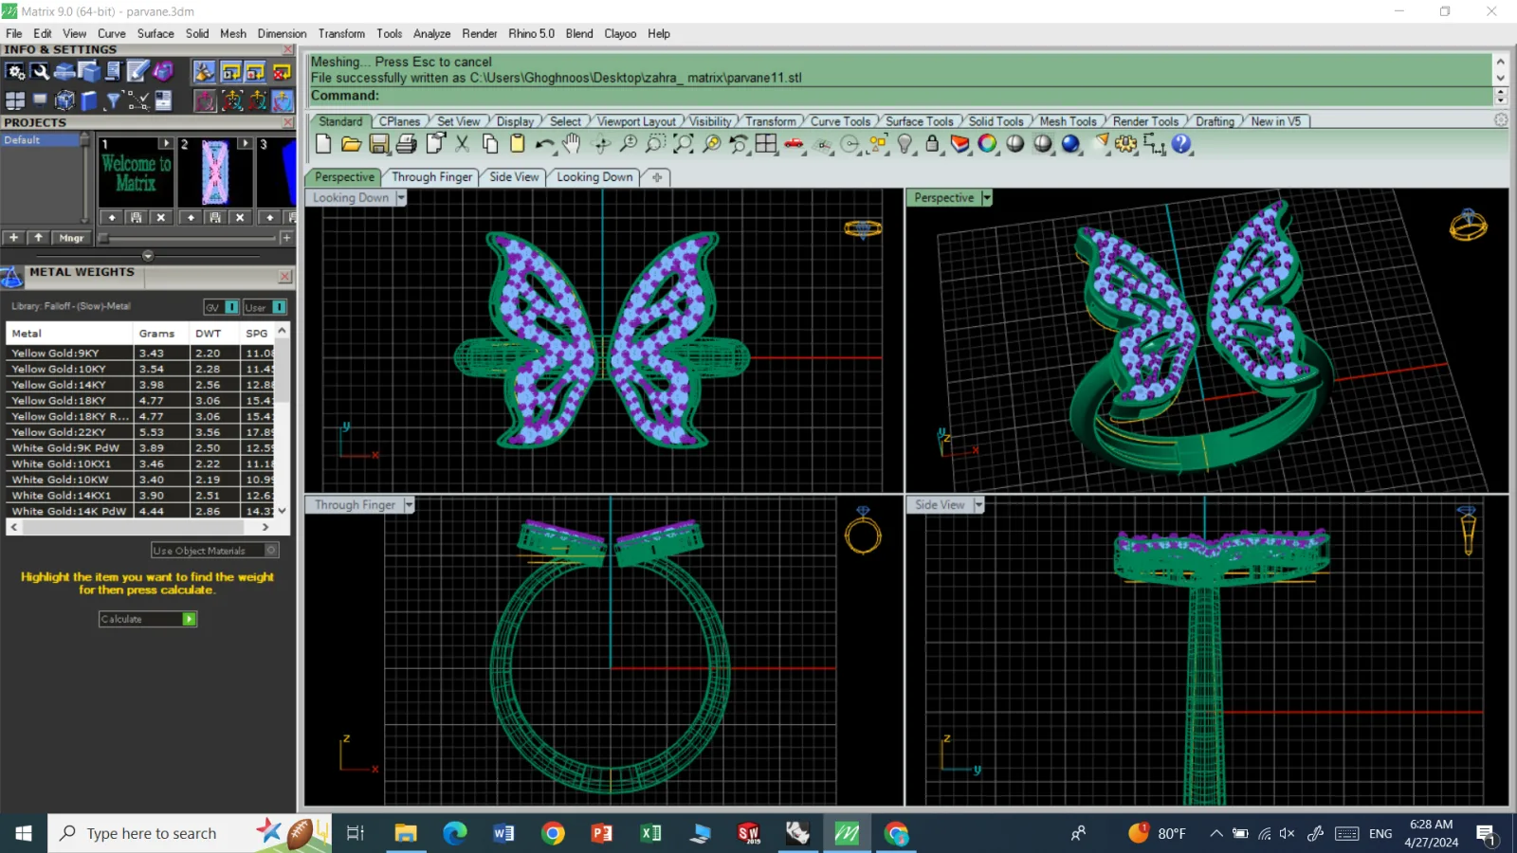This screenshot has height=853, width=1517.
Task: Switch to the Through Finger viewport tab
Action: [431, 177]
